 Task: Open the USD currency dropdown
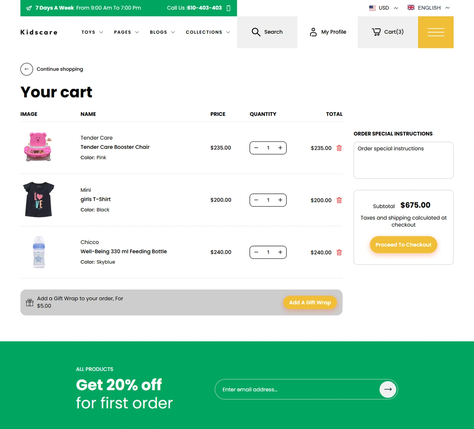384,8
